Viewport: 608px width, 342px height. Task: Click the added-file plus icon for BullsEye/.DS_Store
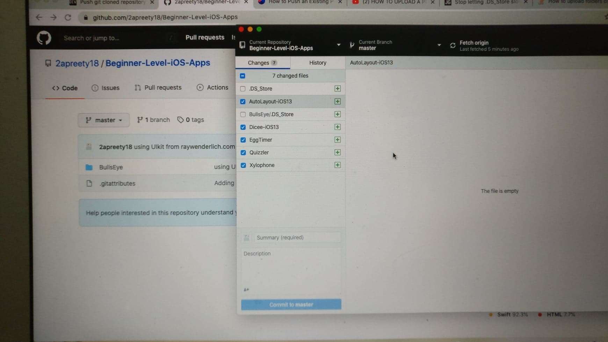pyautogui.click(x=338, y=114)
